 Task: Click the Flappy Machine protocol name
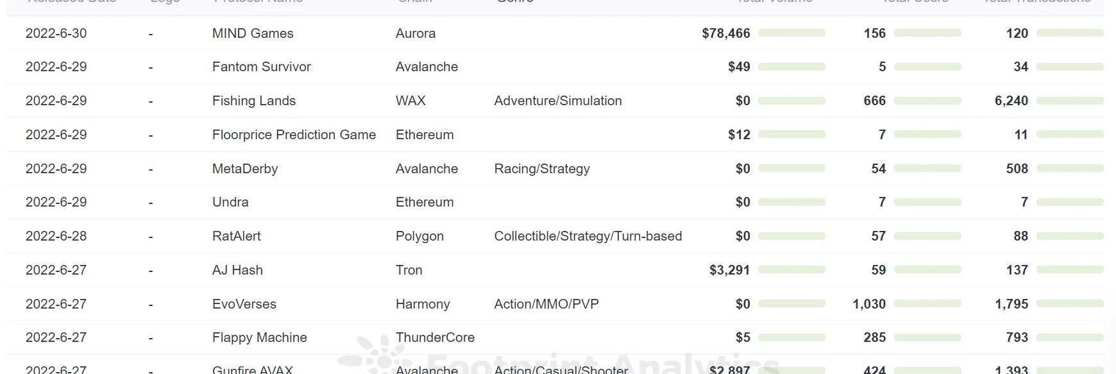[259, 337]
